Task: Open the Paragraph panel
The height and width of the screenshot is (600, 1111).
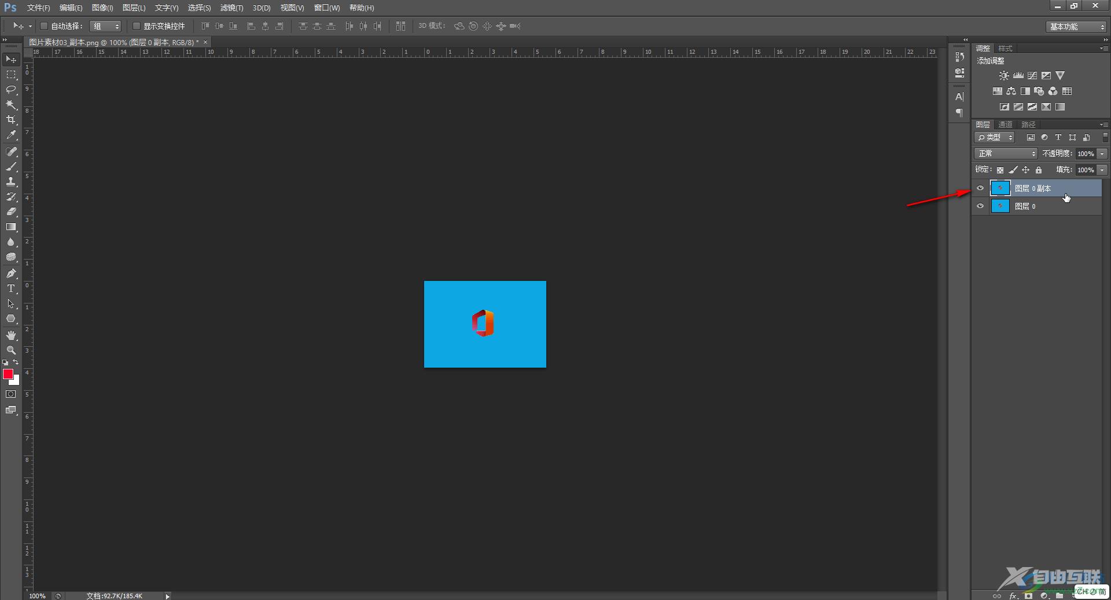Action: 959,113
